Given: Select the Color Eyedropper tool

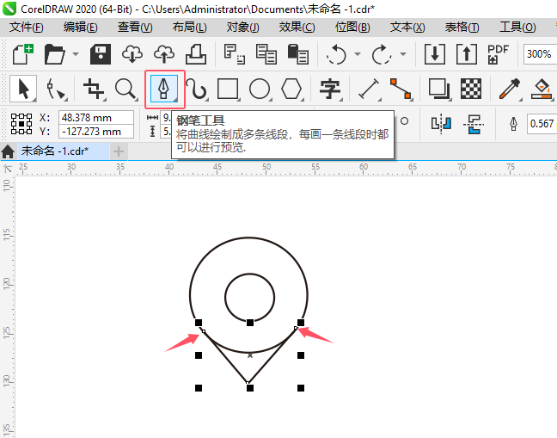Looking at the screenshot, I should [x=510, y=89].
